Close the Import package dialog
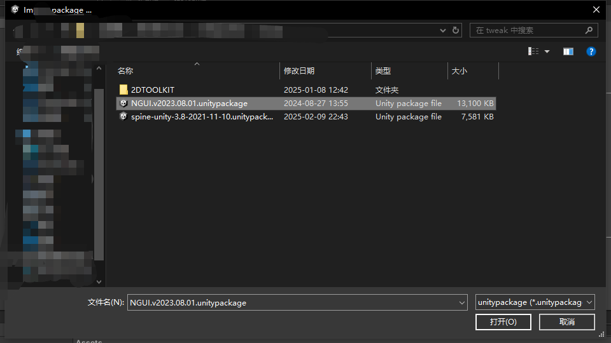Image resolution: width=611 pixels, height=343 pixels. [x=596, y=10]
